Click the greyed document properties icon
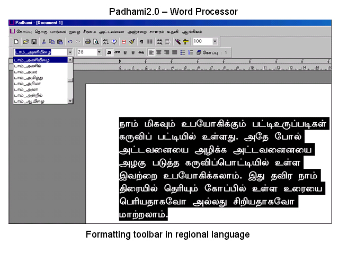The width and height of the screenshot is (339, 254). pos(168,41)
